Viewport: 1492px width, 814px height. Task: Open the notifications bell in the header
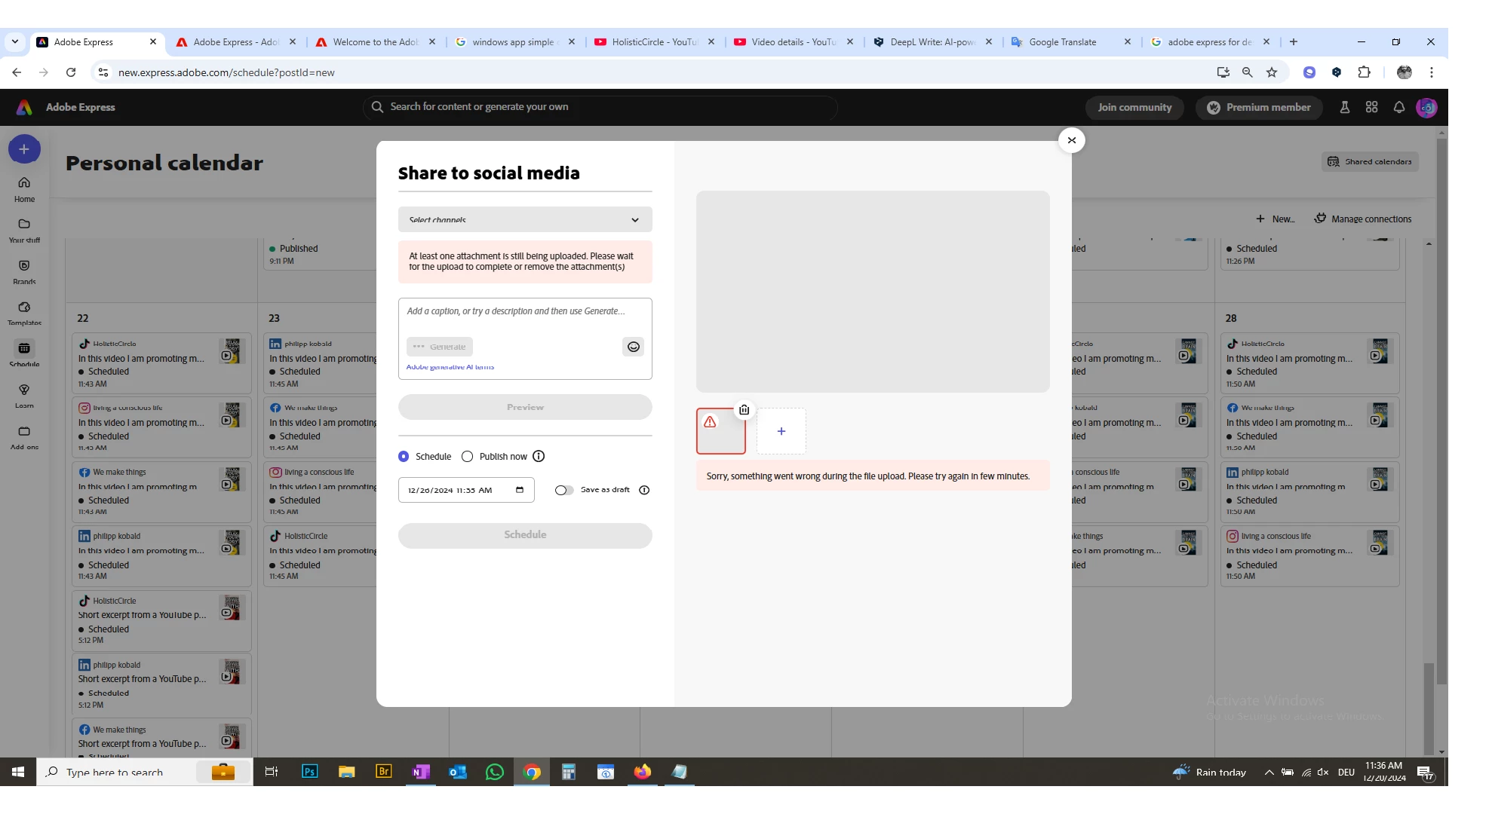coord(1398,108)
